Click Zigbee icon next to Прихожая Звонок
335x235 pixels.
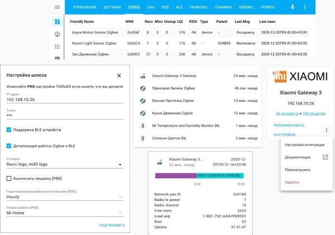click(143, 88)
